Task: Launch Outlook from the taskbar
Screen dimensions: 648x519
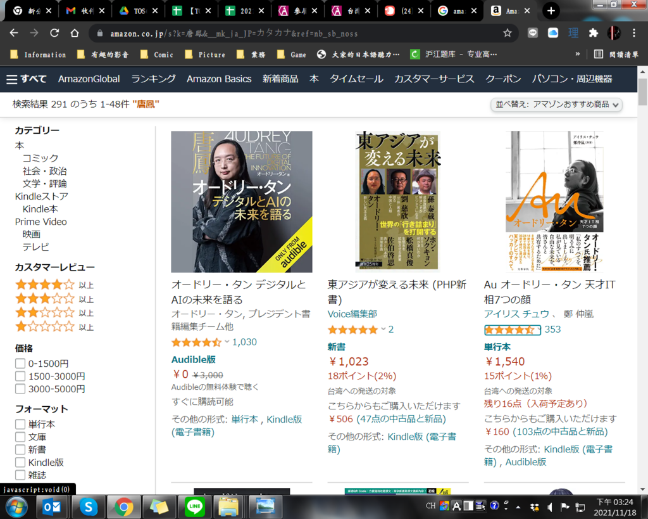Action: tap(52, 506)
